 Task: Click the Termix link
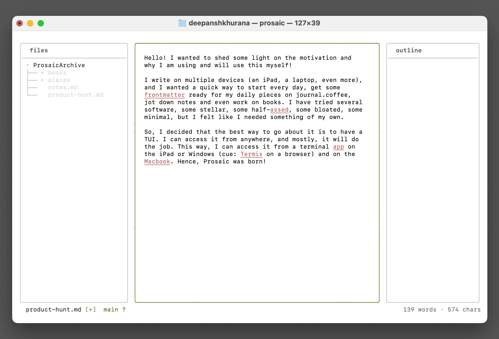click(x=251, y=154)
